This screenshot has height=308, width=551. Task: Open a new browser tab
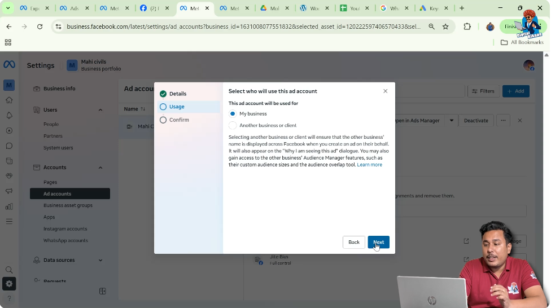(462, 8)
